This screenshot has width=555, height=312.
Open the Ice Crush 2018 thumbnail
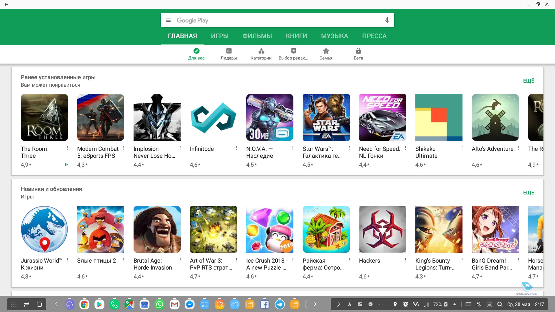[x=270, y=229]
